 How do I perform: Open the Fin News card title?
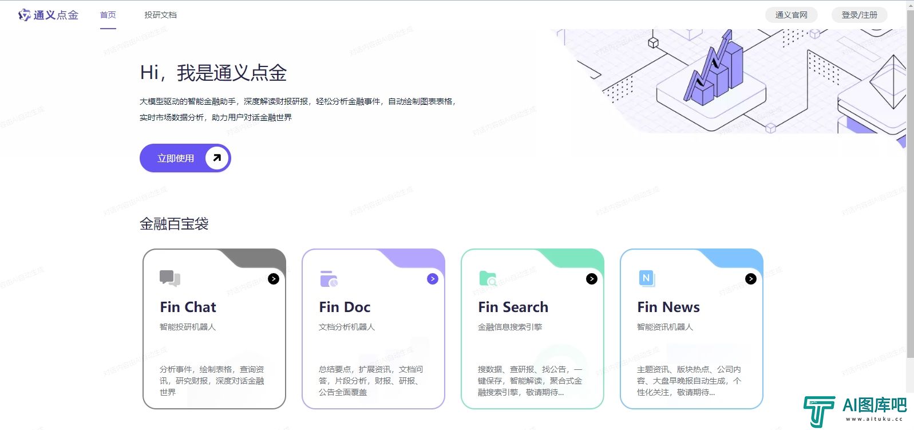668,307
